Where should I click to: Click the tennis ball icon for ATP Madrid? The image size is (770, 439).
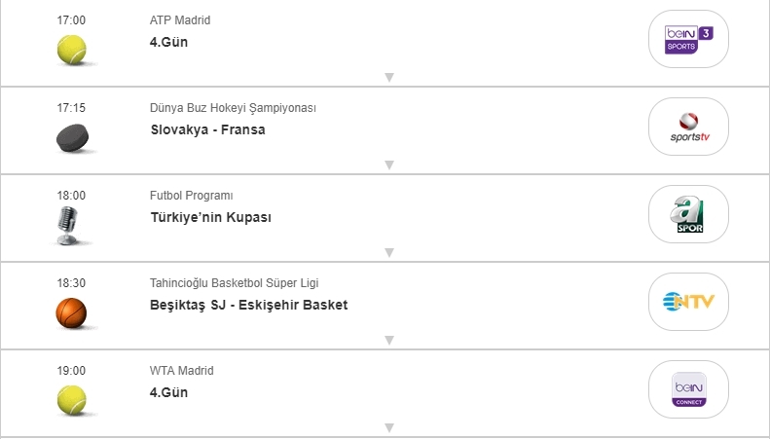(x=71, y=50)
